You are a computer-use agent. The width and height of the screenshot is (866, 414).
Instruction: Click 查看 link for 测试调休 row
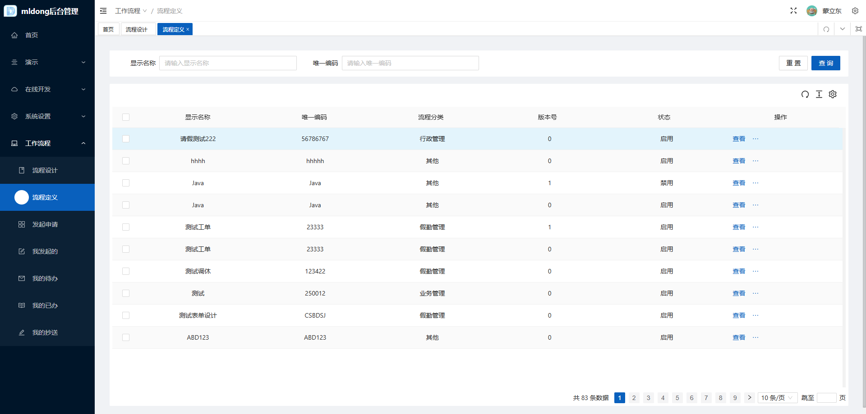738,271
